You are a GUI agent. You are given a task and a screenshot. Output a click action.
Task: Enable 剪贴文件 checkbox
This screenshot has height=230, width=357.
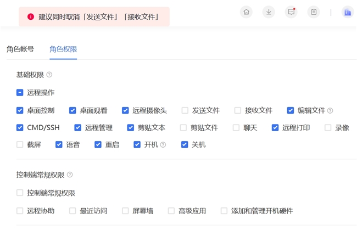click(x=183, y=128)
